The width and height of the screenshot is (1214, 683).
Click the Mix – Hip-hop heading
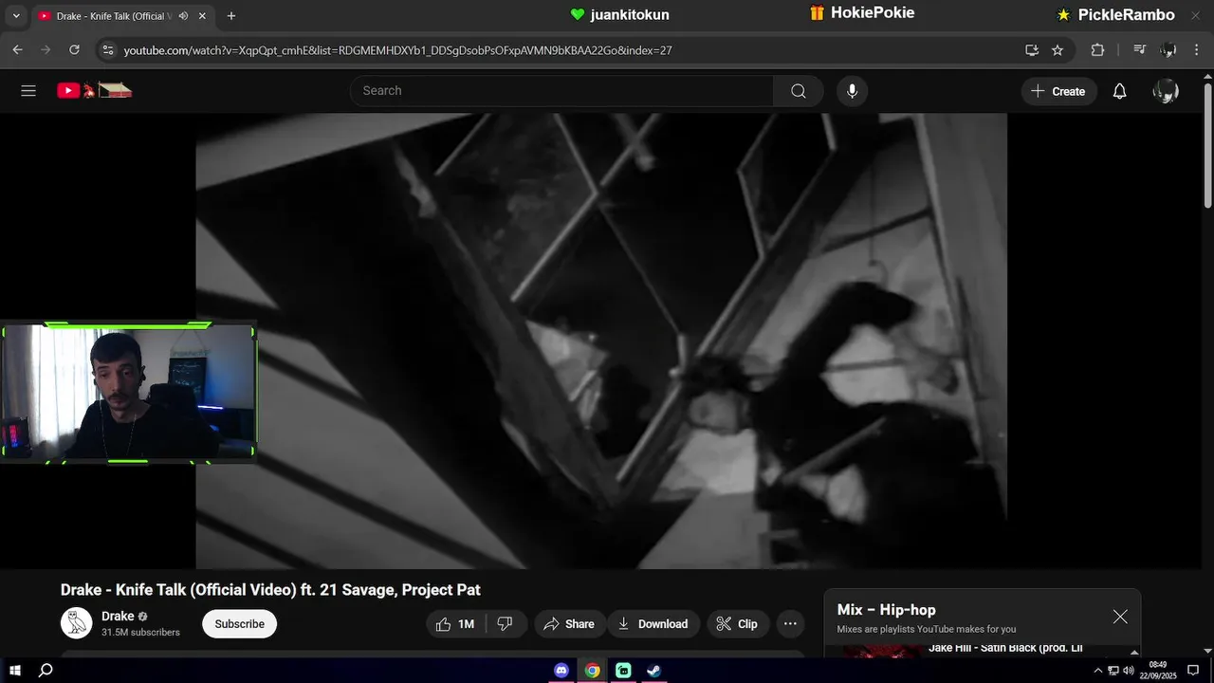coord(886,610)
